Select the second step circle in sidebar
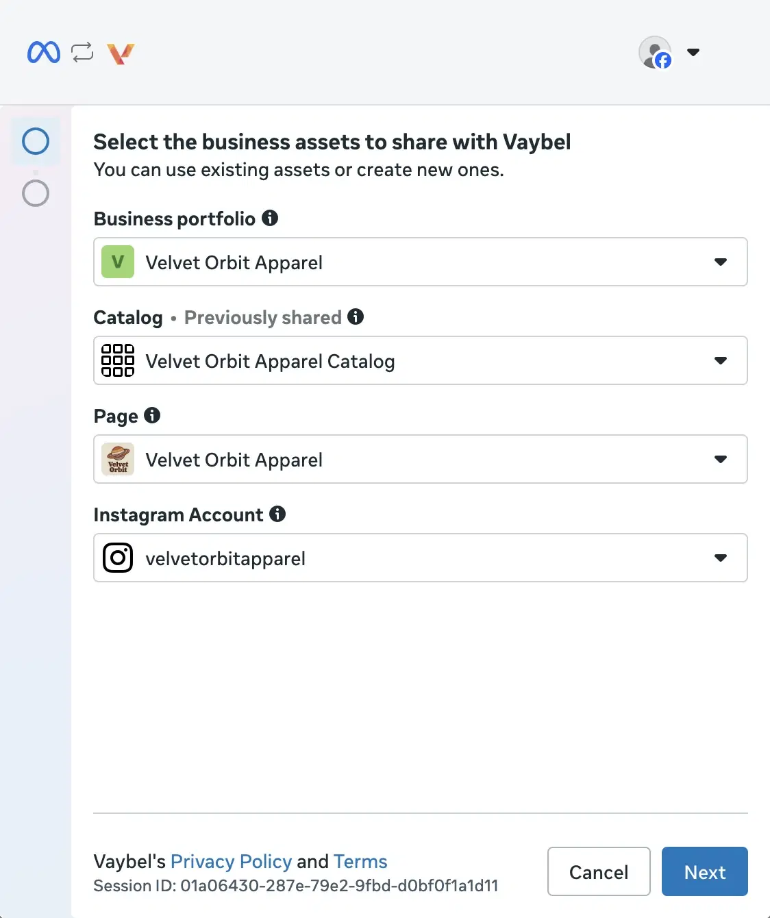The image size is (770, 918). point(36,193)
